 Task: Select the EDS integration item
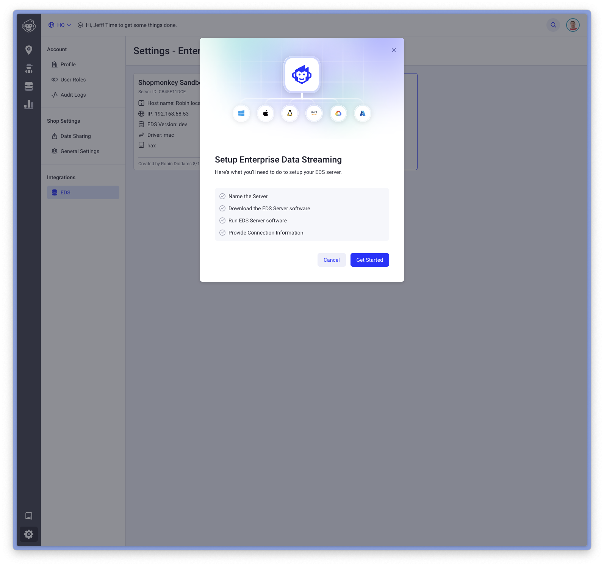tap(83, 192)
